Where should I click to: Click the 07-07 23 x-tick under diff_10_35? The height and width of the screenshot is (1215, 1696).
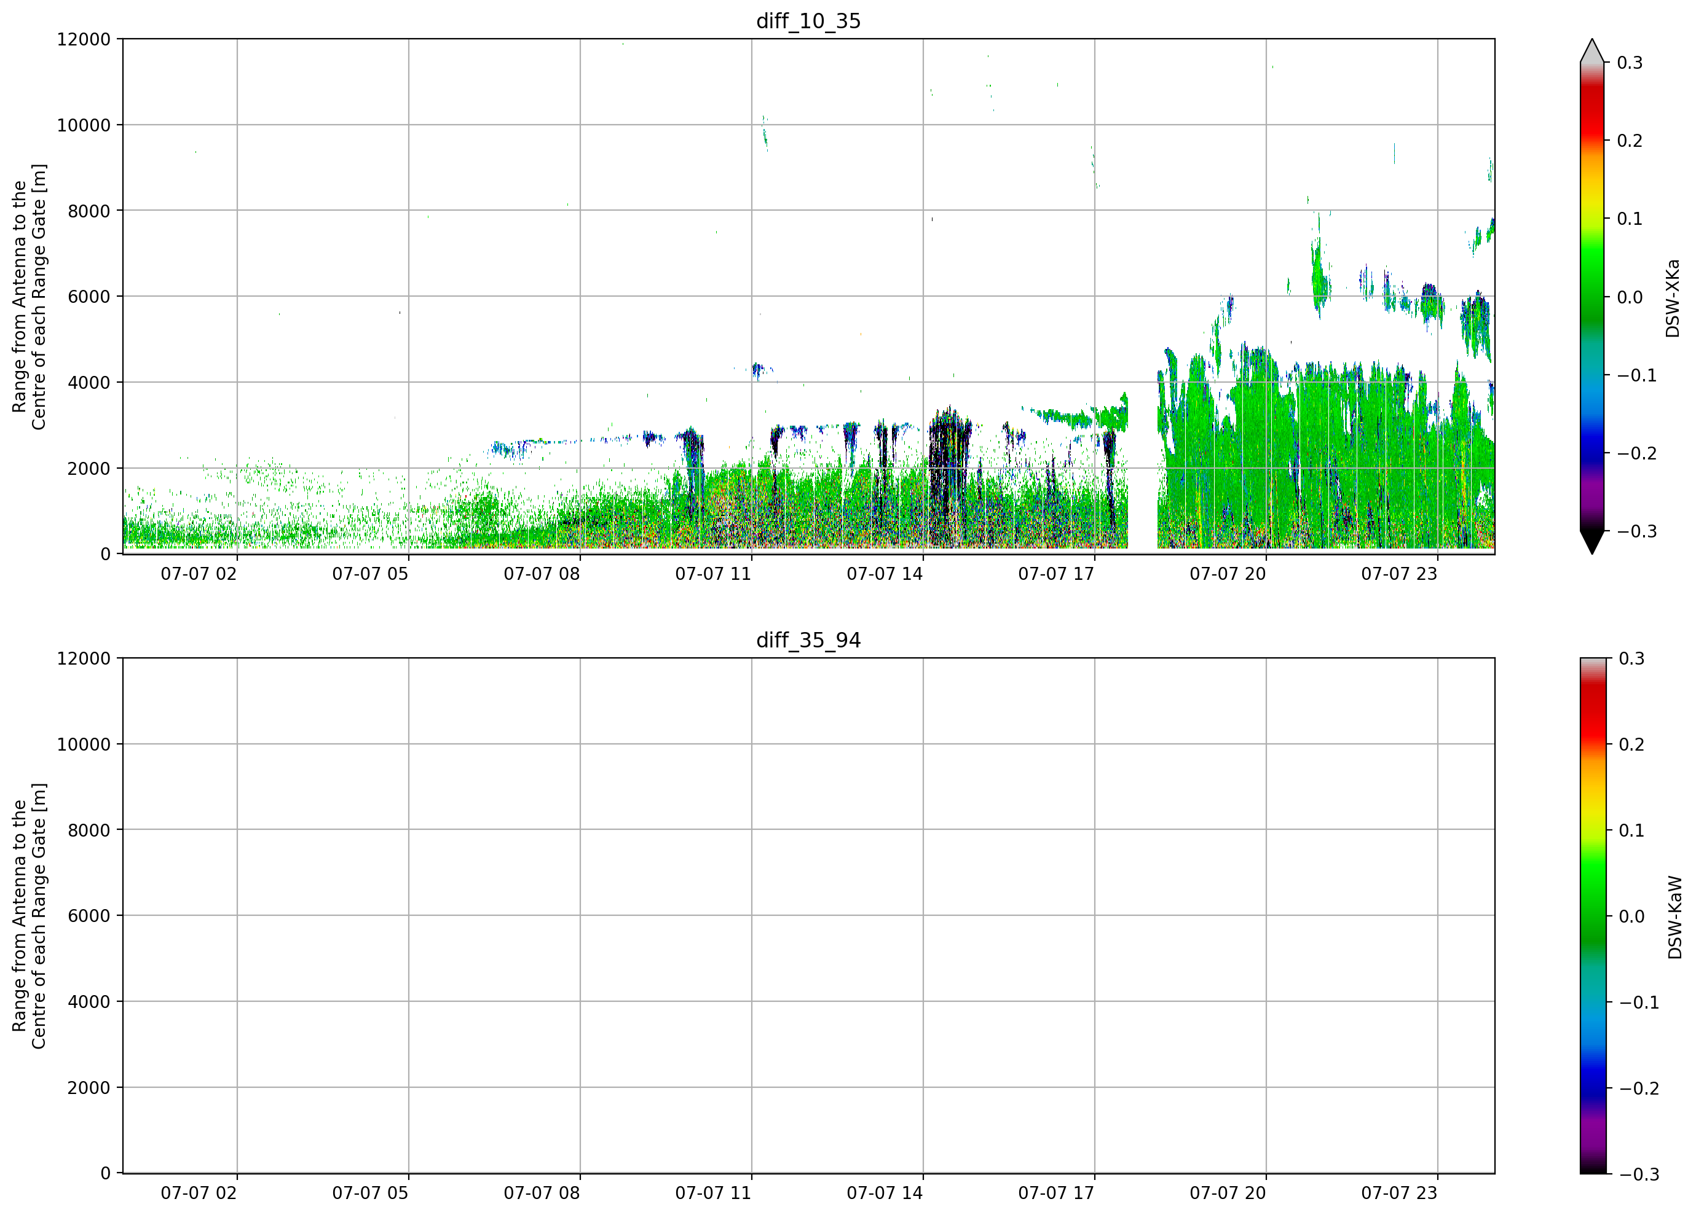[1399, 574]
